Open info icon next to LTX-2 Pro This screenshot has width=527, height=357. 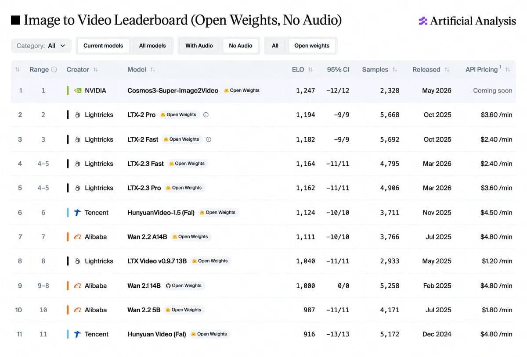(206, 115)
